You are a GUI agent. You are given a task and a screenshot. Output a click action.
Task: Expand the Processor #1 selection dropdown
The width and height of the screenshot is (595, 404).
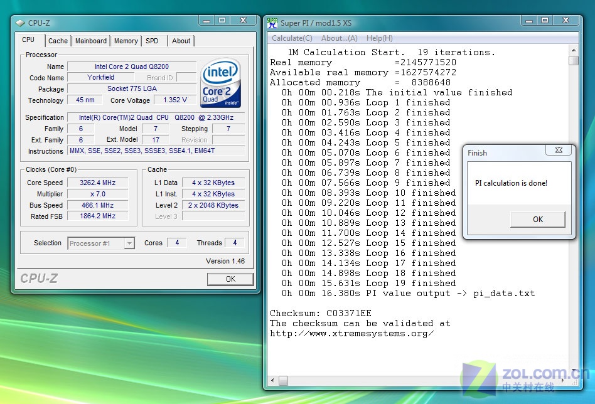click(x=129, y=243)
